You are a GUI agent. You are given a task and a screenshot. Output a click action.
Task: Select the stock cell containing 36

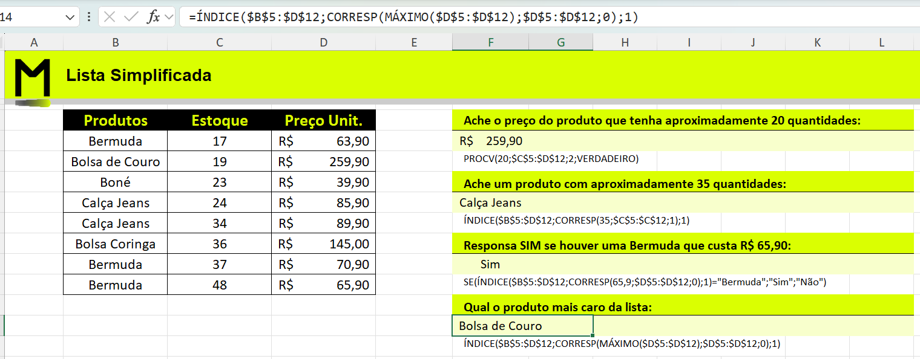tap(220, 244)
